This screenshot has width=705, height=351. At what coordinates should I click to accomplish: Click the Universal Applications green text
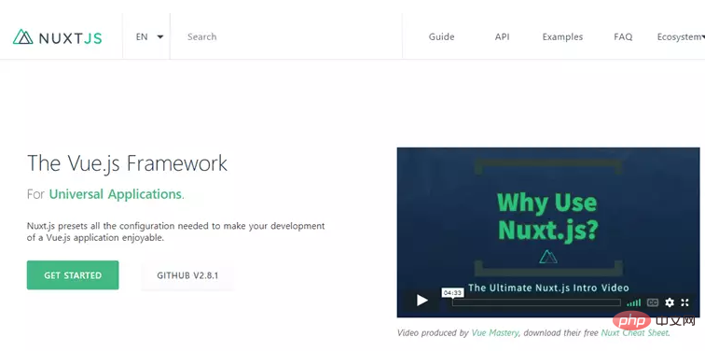click(x=115, y=194)
